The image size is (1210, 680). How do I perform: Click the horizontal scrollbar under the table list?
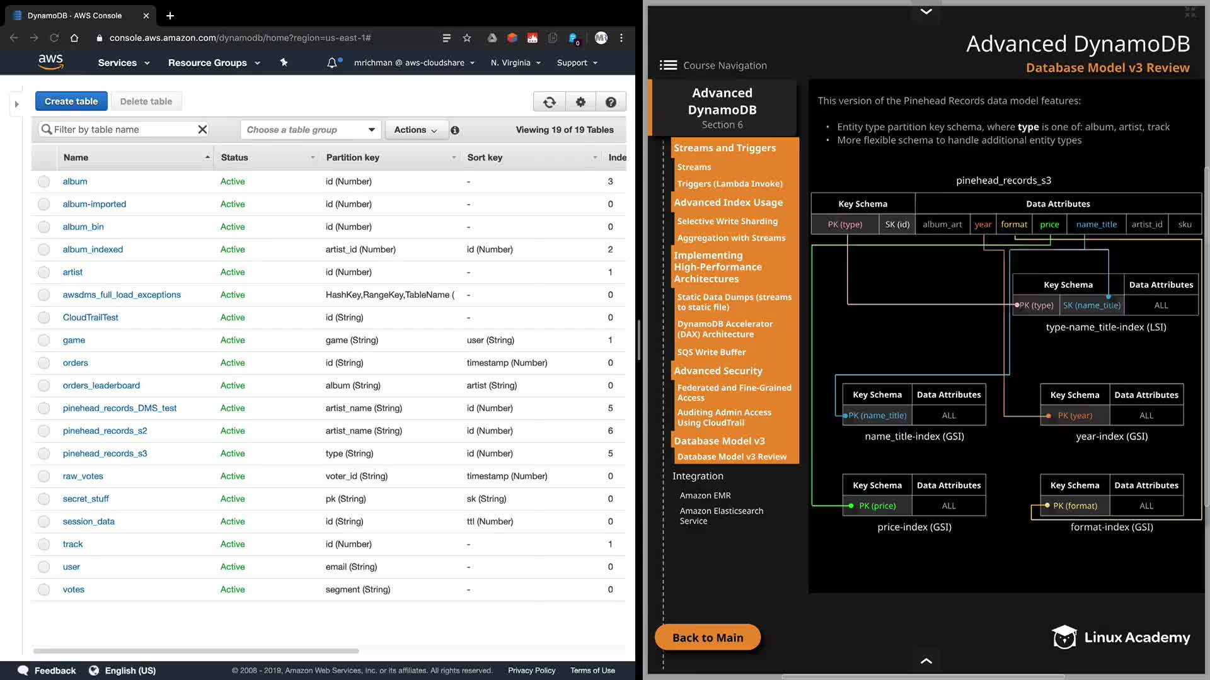click(x=196, y=651)
